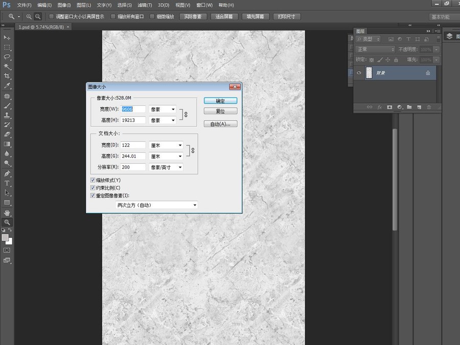Select the Eyedropper tool
Screen dimensions: 460x345
coord(7,86)
